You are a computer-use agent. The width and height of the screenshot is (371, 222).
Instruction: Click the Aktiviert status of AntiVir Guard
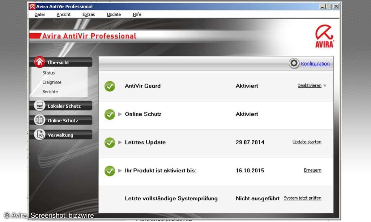[247, 86]
